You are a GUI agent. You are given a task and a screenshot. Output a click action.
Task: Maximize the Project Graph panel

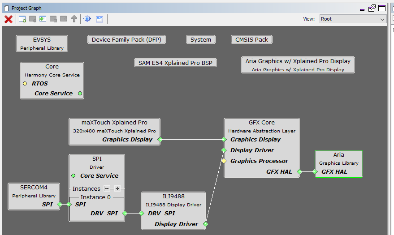[x=382, y=8]
